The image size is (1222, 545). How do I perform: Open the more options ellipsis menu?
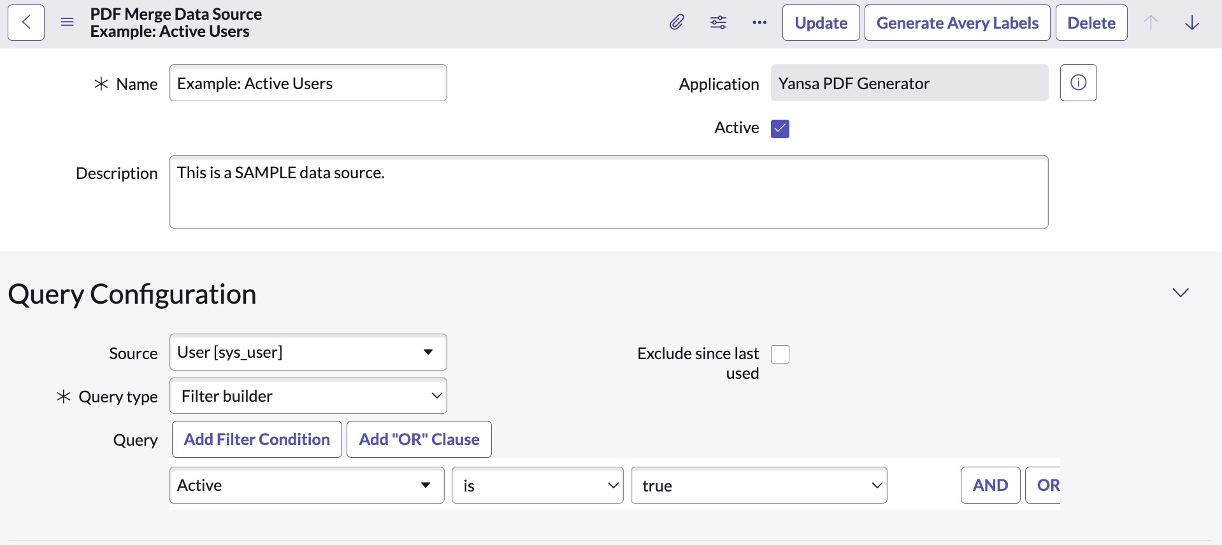pyautogui.click(x=759, y=23)
